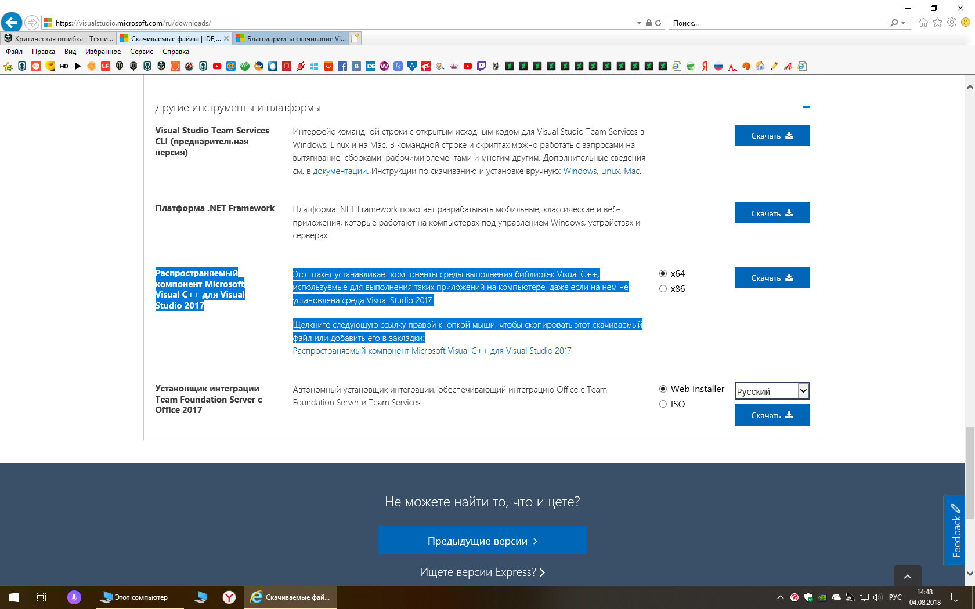This screenshot has height=609, width=975.
Task: Click the scroll-to-top arrow button
Action: [x=908, y=576]
